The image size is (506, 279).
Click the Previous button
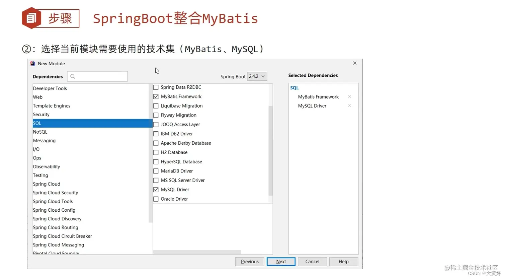pos(250,262)
